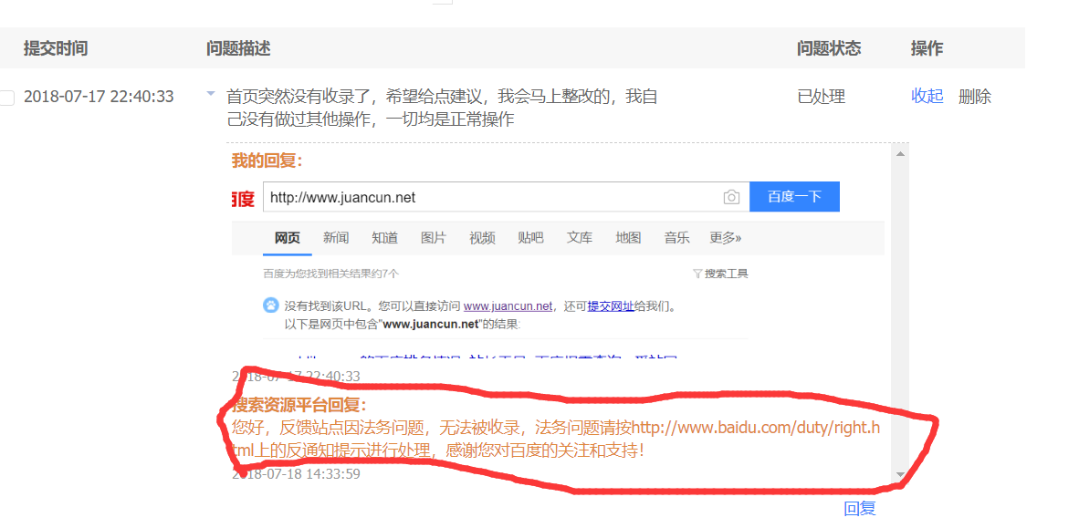Delete the feedback entry via 删除
The height and width of the screenshot is (528, 1079).
pos(974,97)
